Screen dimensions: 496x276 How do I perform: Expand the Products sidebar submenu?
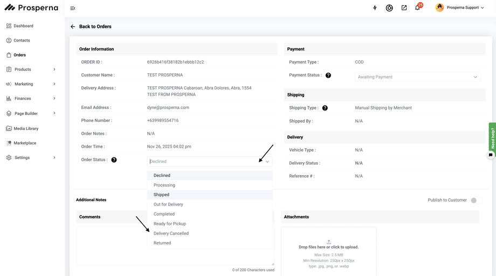pos(54,70)
